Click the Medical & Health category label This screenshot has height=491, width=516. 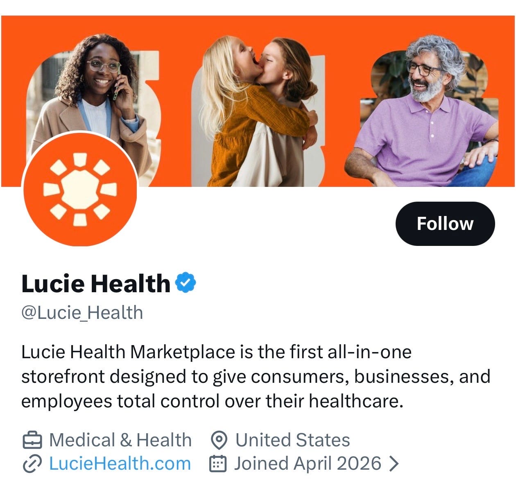pyautogui.click(x=120, y=440)
